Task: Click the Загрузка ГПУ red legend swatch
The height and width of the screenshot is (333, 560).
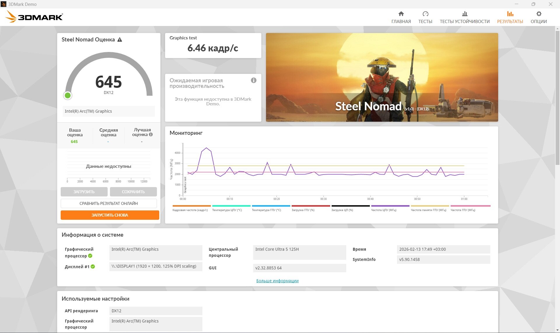Action: (311, 206)
